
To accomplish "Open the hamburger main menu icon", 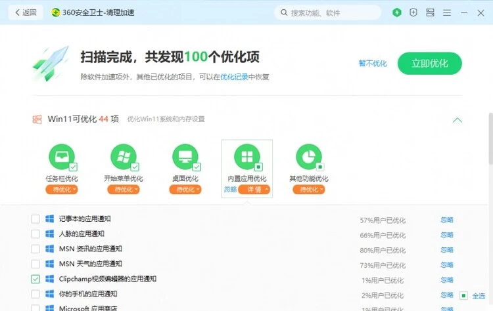I will 448,12.
